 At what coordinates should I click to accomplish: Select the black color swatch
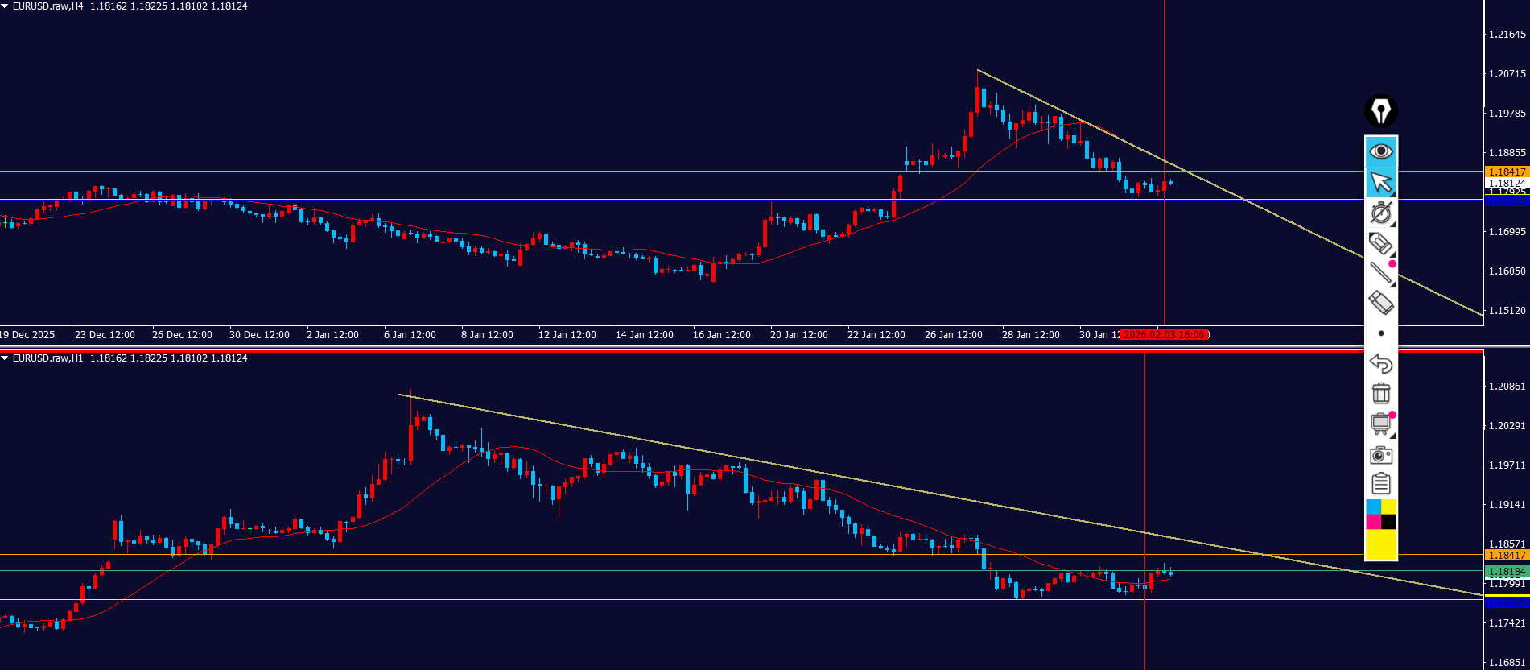click(x=1389, y=522)
